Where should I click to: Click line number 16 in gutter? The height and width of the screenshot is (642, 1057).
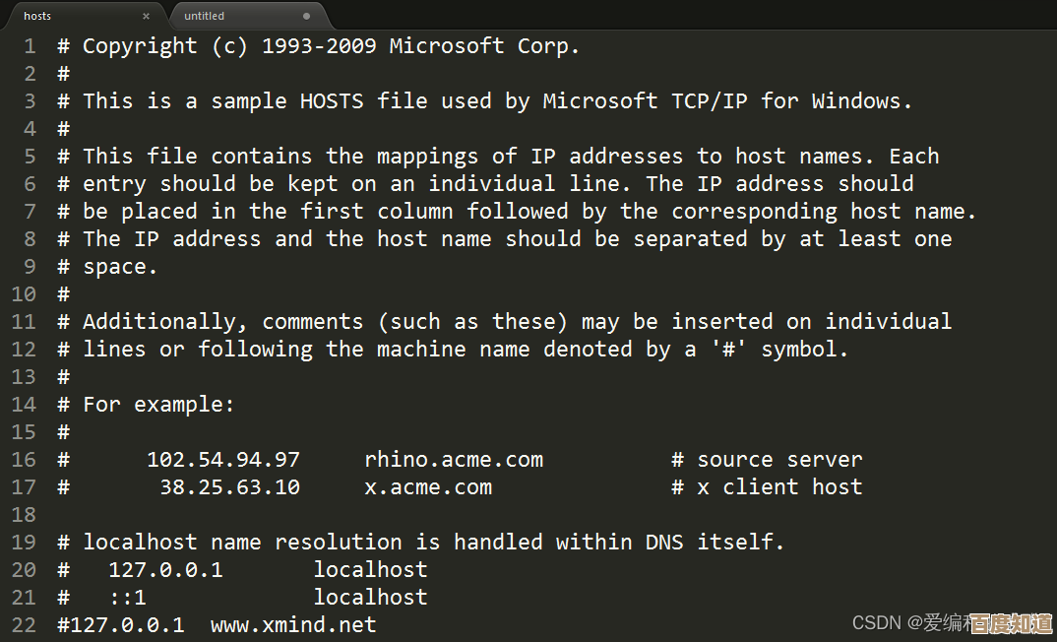(24, 460)
